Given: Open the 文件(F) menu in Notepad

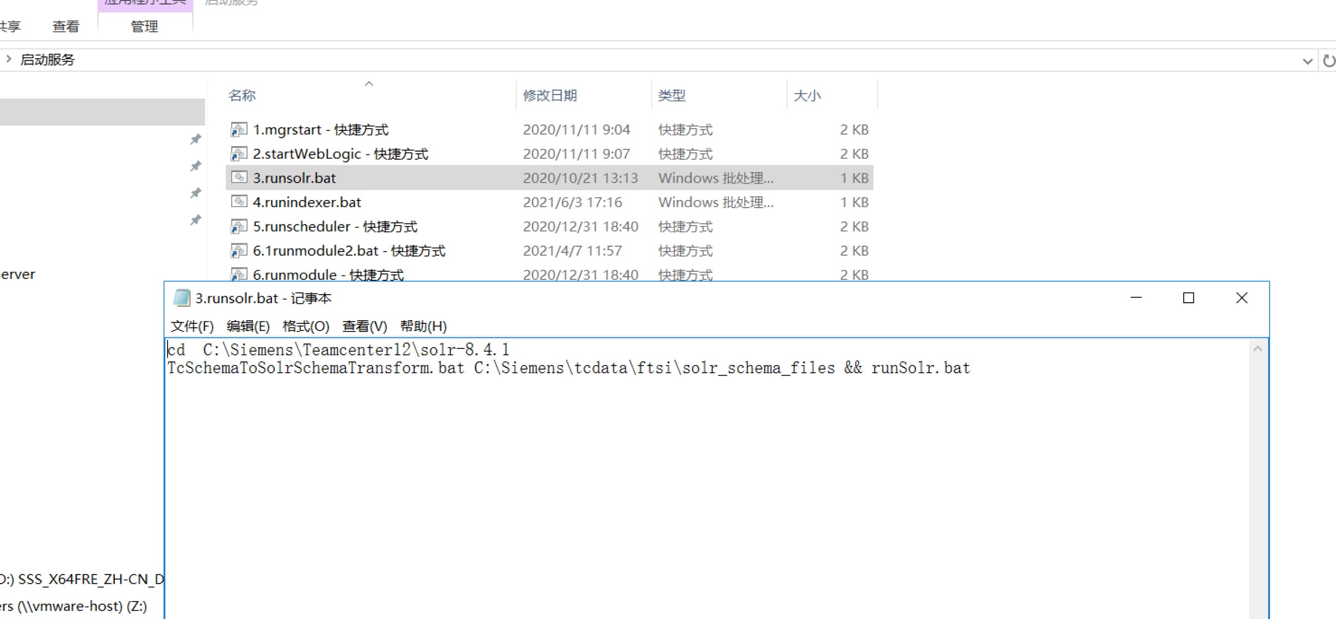Looking at the screenshot, I should pos(192,326).
